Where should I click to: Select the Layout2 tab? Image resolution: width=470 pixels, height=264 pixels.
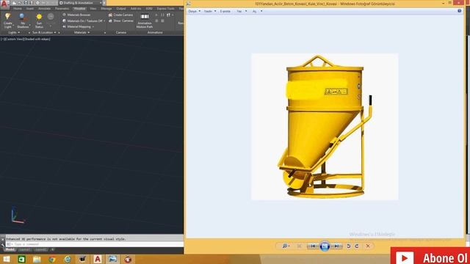[40, 249]
